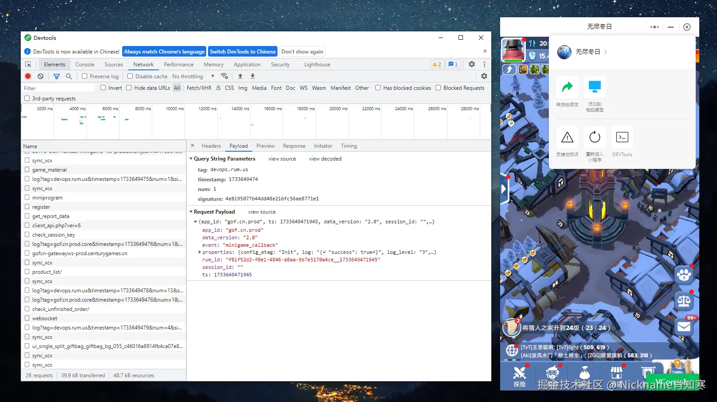Click the mini program target close icon
This screenshot has height=402, width=717.
point(687,27)
